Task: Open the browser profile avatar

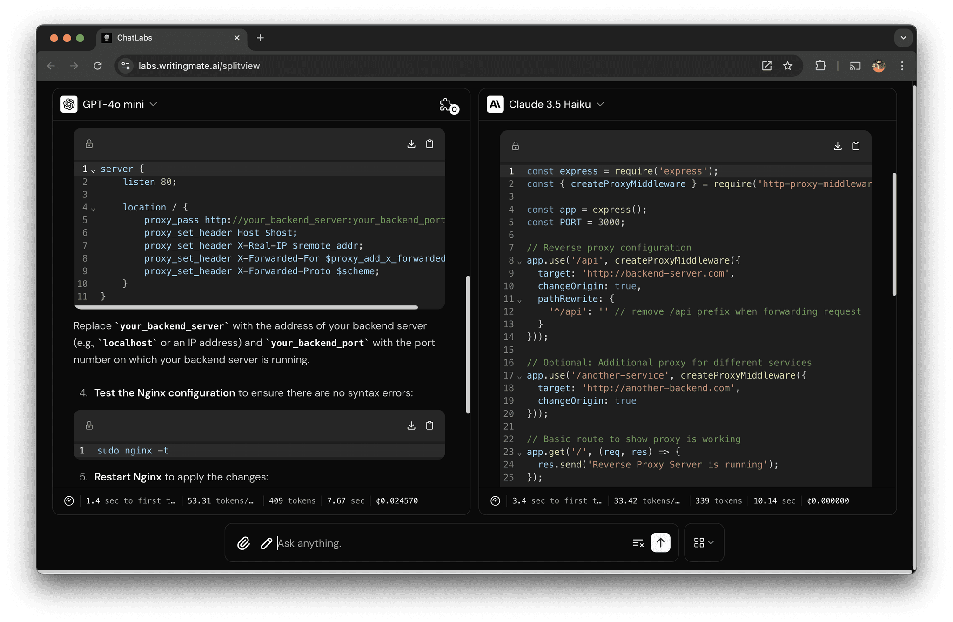Action: coord(879,66)
